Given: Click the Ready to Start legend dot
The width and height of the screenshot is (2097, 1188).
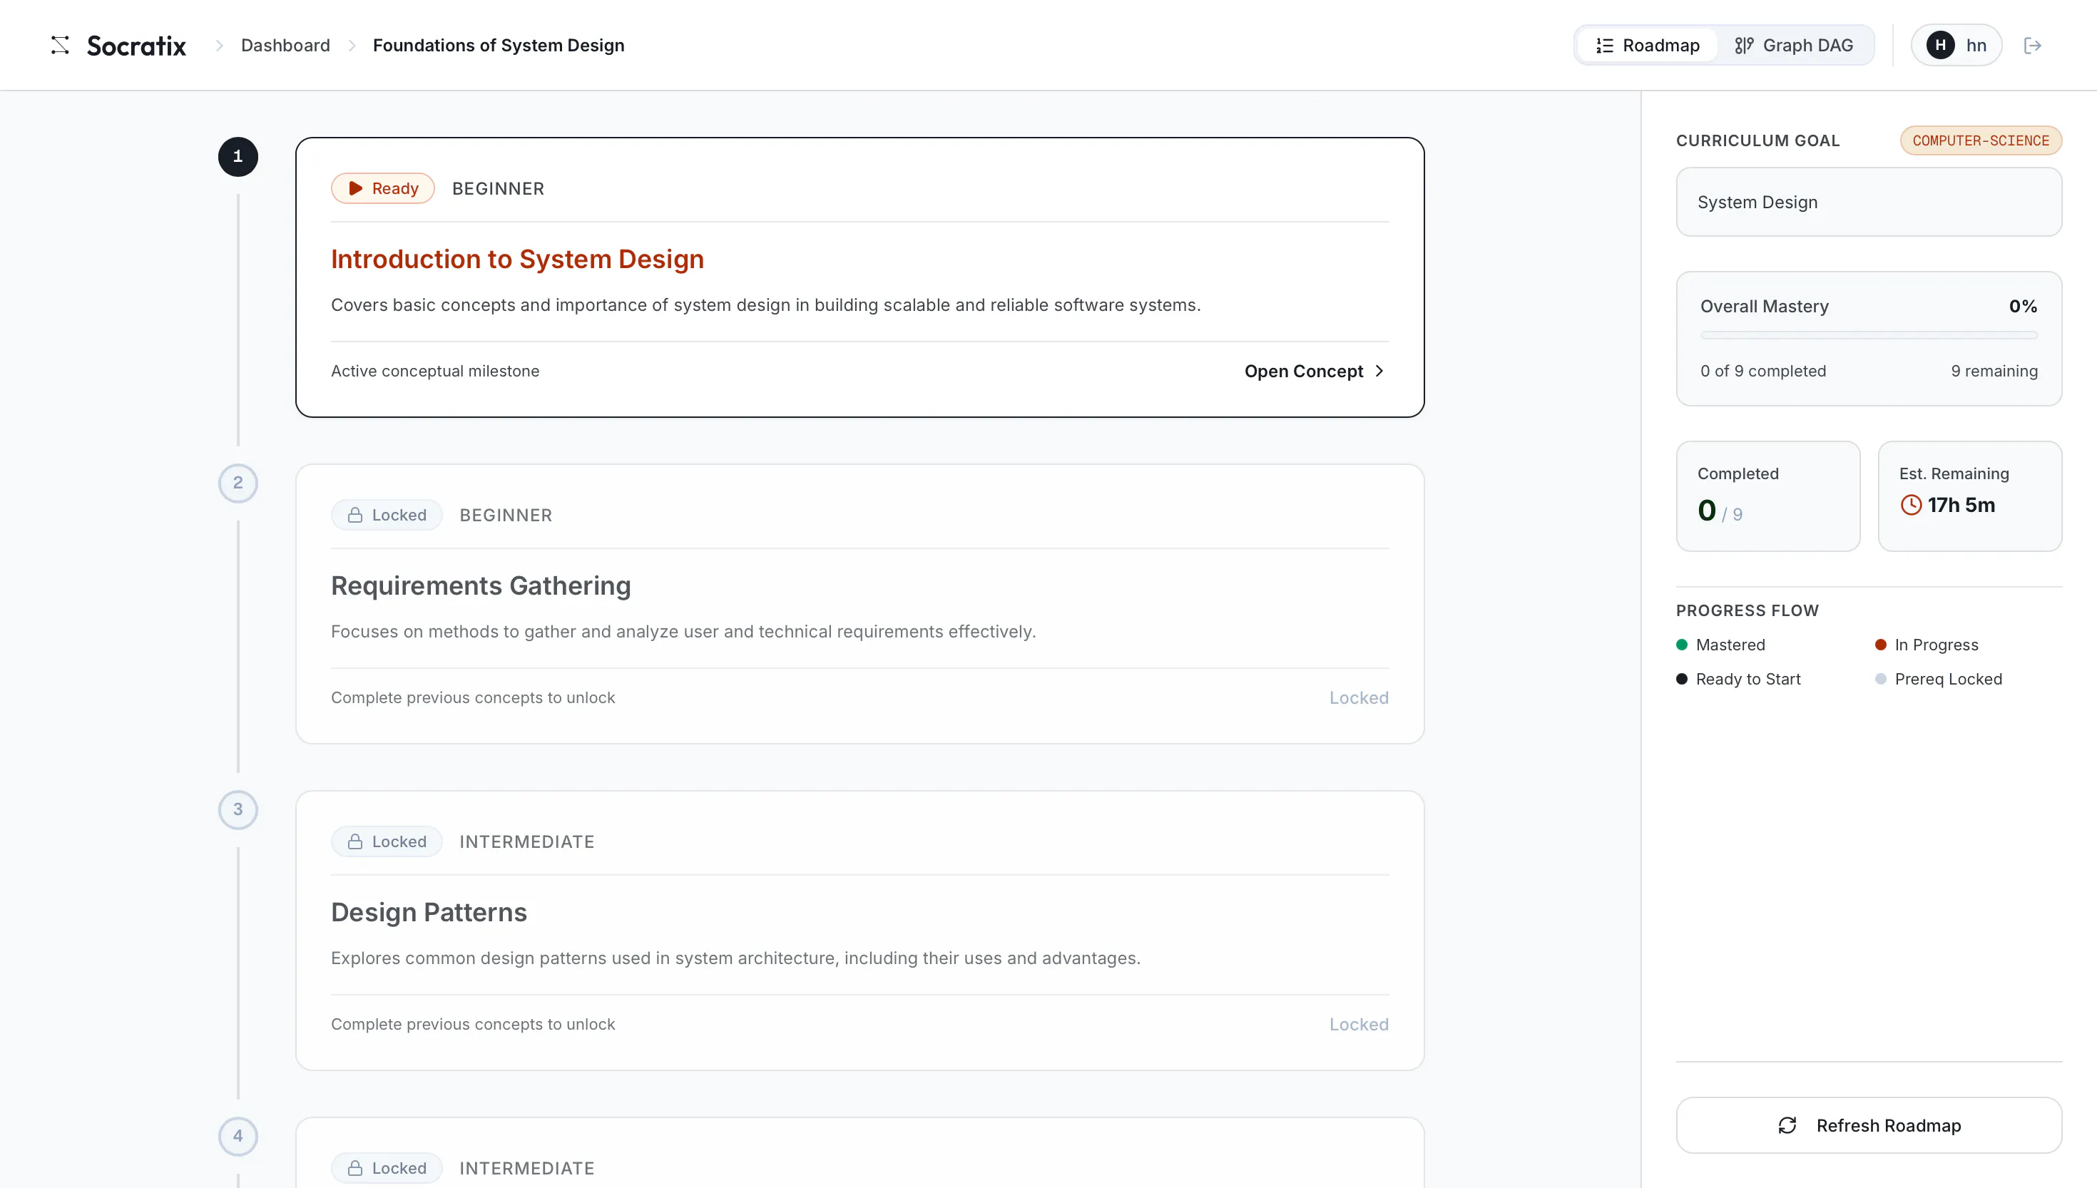Looking at the screenshot, I should [x=1682, y=679].
